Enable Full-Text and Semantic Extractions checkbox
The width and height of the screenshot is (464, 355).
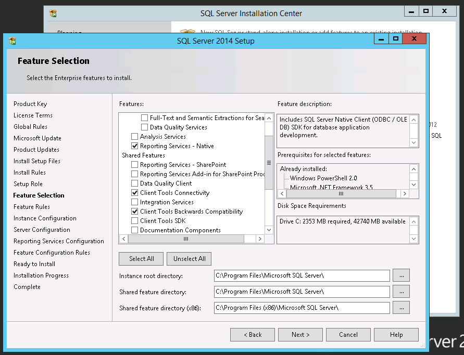(144, 118)
